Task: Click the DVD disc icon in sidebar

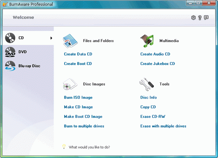Action: point(10,52)
